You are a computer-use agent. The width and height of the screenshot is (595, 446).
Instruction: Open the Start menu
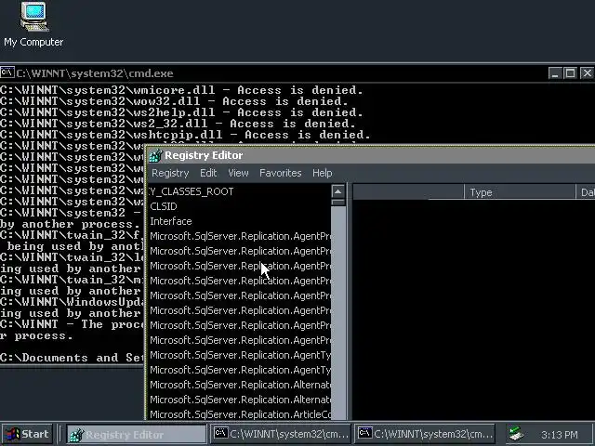click(x=27, y=434)
